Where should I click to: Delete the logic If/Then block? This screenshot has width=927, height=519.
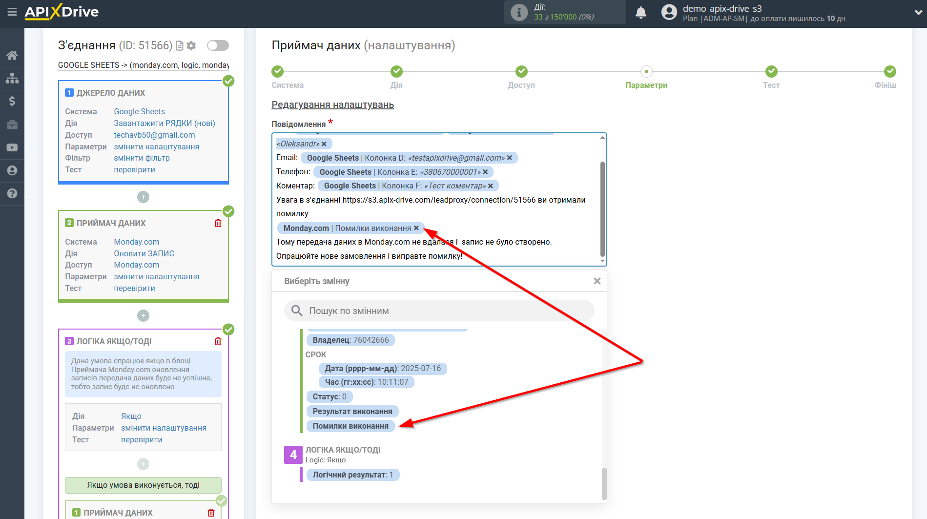(x=218, y=341)
